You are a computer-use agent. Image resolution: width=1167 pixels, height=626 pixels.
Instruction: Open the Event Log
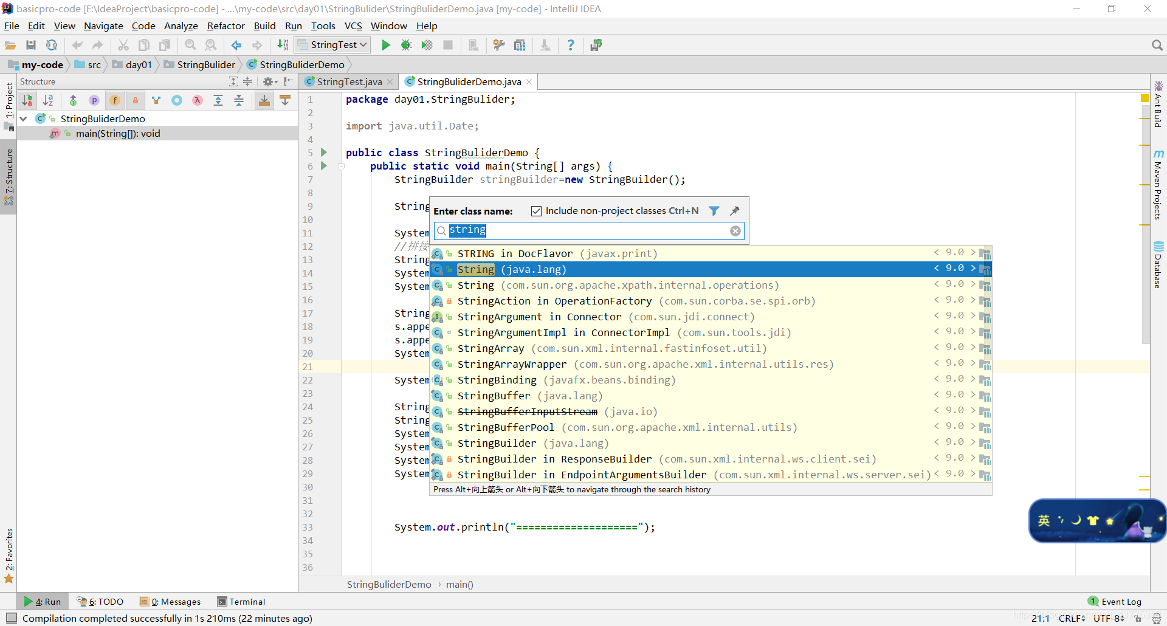(x=1115, y=602)
